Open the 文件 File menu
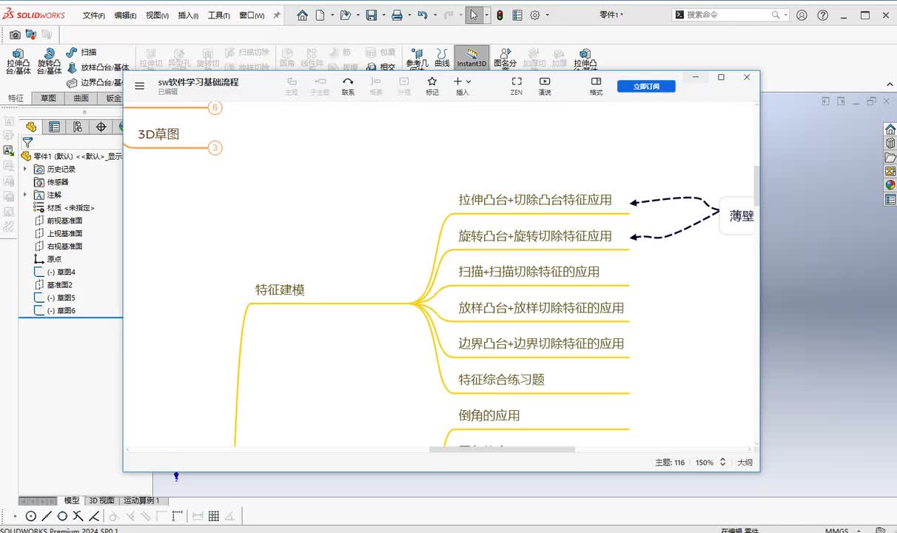Viewport: 897px width, 533px height. [x=93, y=16]
